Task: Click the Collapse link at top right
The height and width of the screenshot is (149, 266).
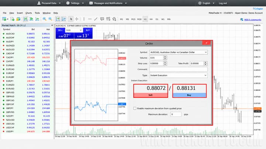Action: [x=258, y=8]
